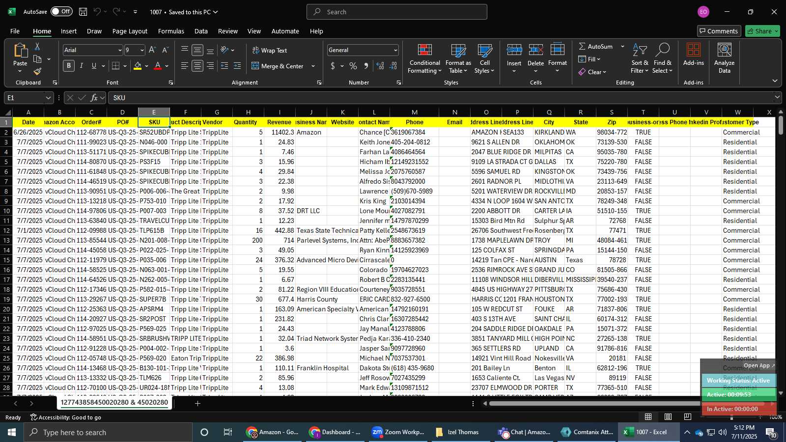Switch to the Insert tab
Image resolution: width=786 pixels, height=442 pixels.
(x=69, y=31)
